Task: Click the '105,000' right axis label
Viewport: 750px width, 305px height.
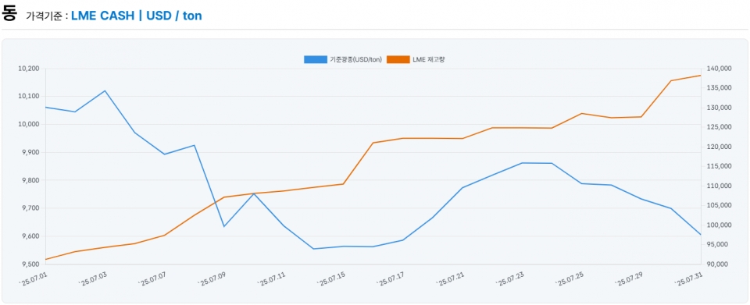Action: click(x=719, y=206)
